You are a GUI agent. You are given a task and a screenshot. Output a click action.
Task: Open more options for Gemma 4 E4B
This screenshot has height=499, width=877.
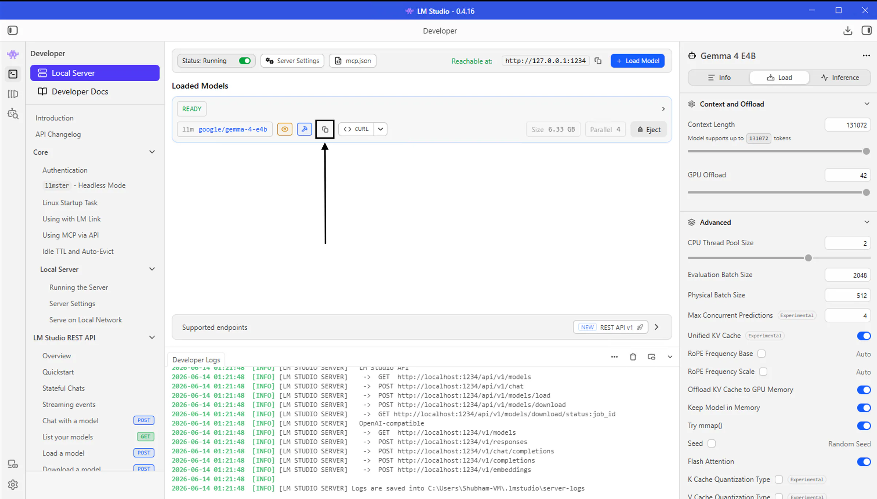coord(866,56)
